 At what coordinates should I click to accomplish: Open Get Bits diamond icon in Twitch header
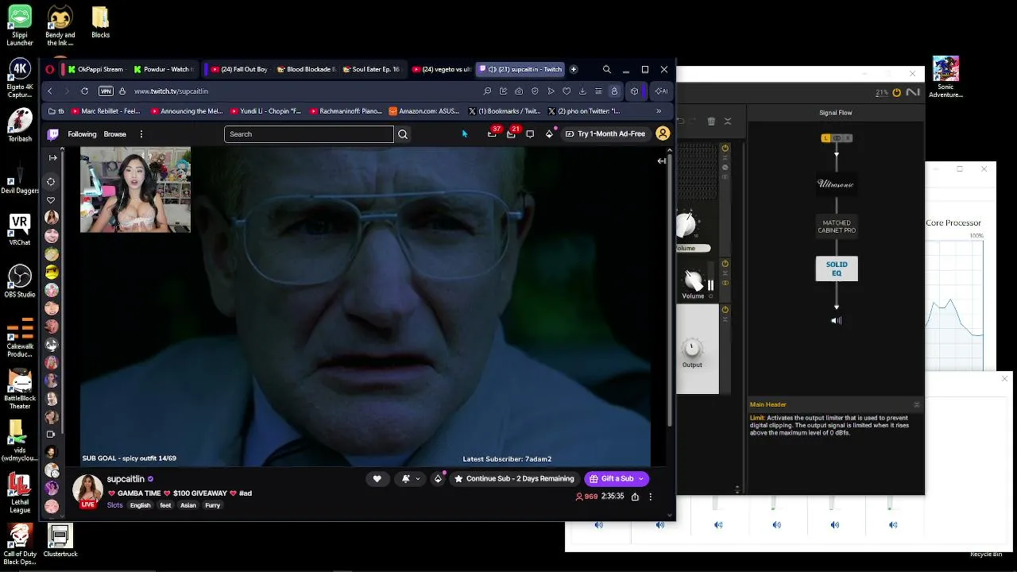point(549,134)
